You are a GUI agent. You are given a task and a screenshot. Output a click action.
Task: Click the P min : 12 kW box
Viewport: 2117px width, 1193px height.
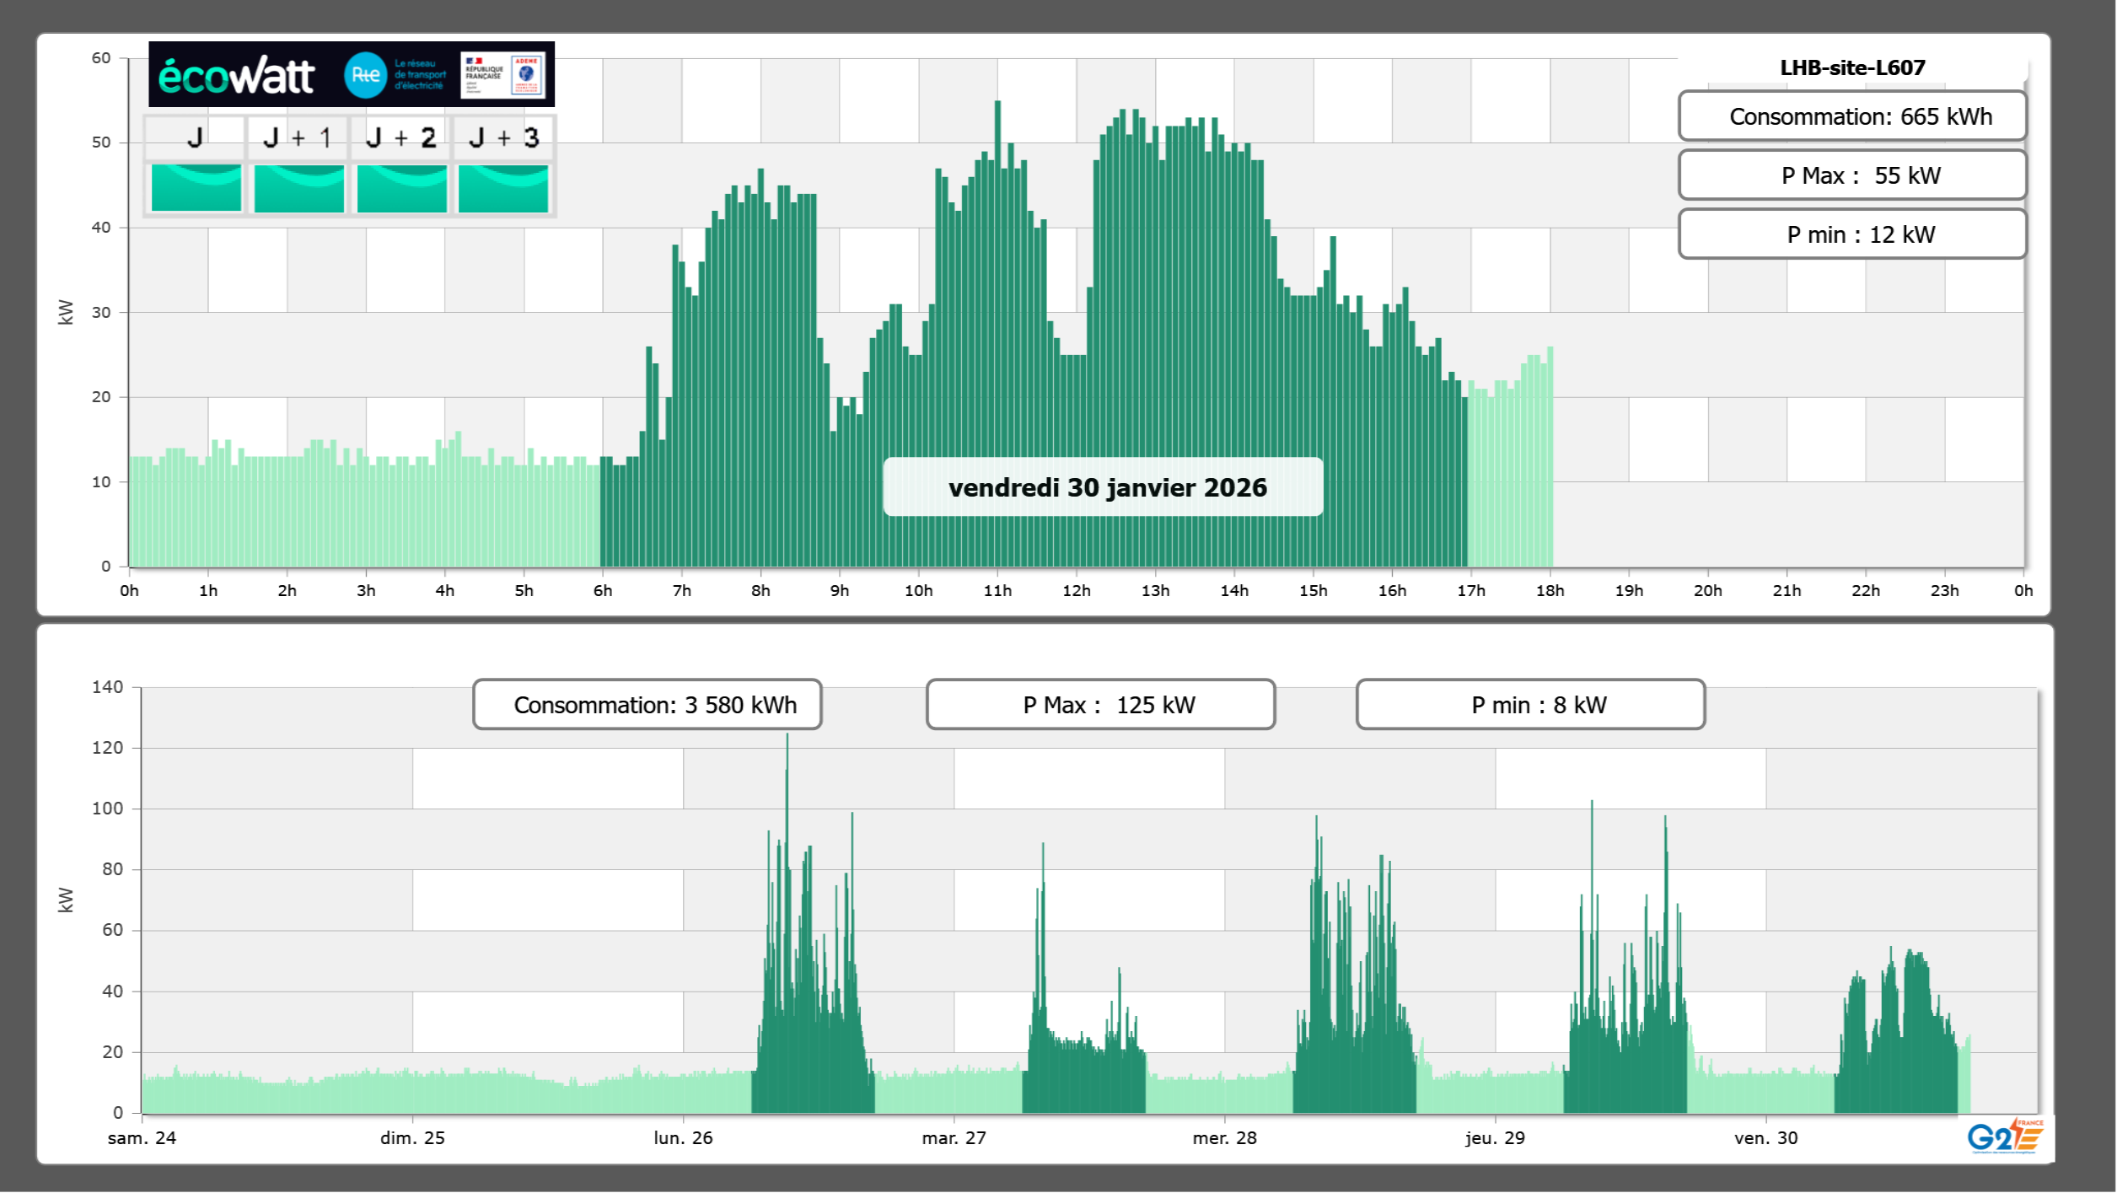[x=1851, y=234]
